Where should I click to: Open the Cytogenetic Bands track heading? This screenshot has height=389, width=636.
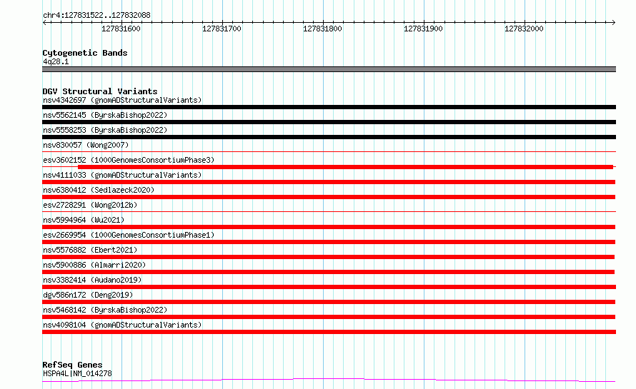(x=85, y=53)
